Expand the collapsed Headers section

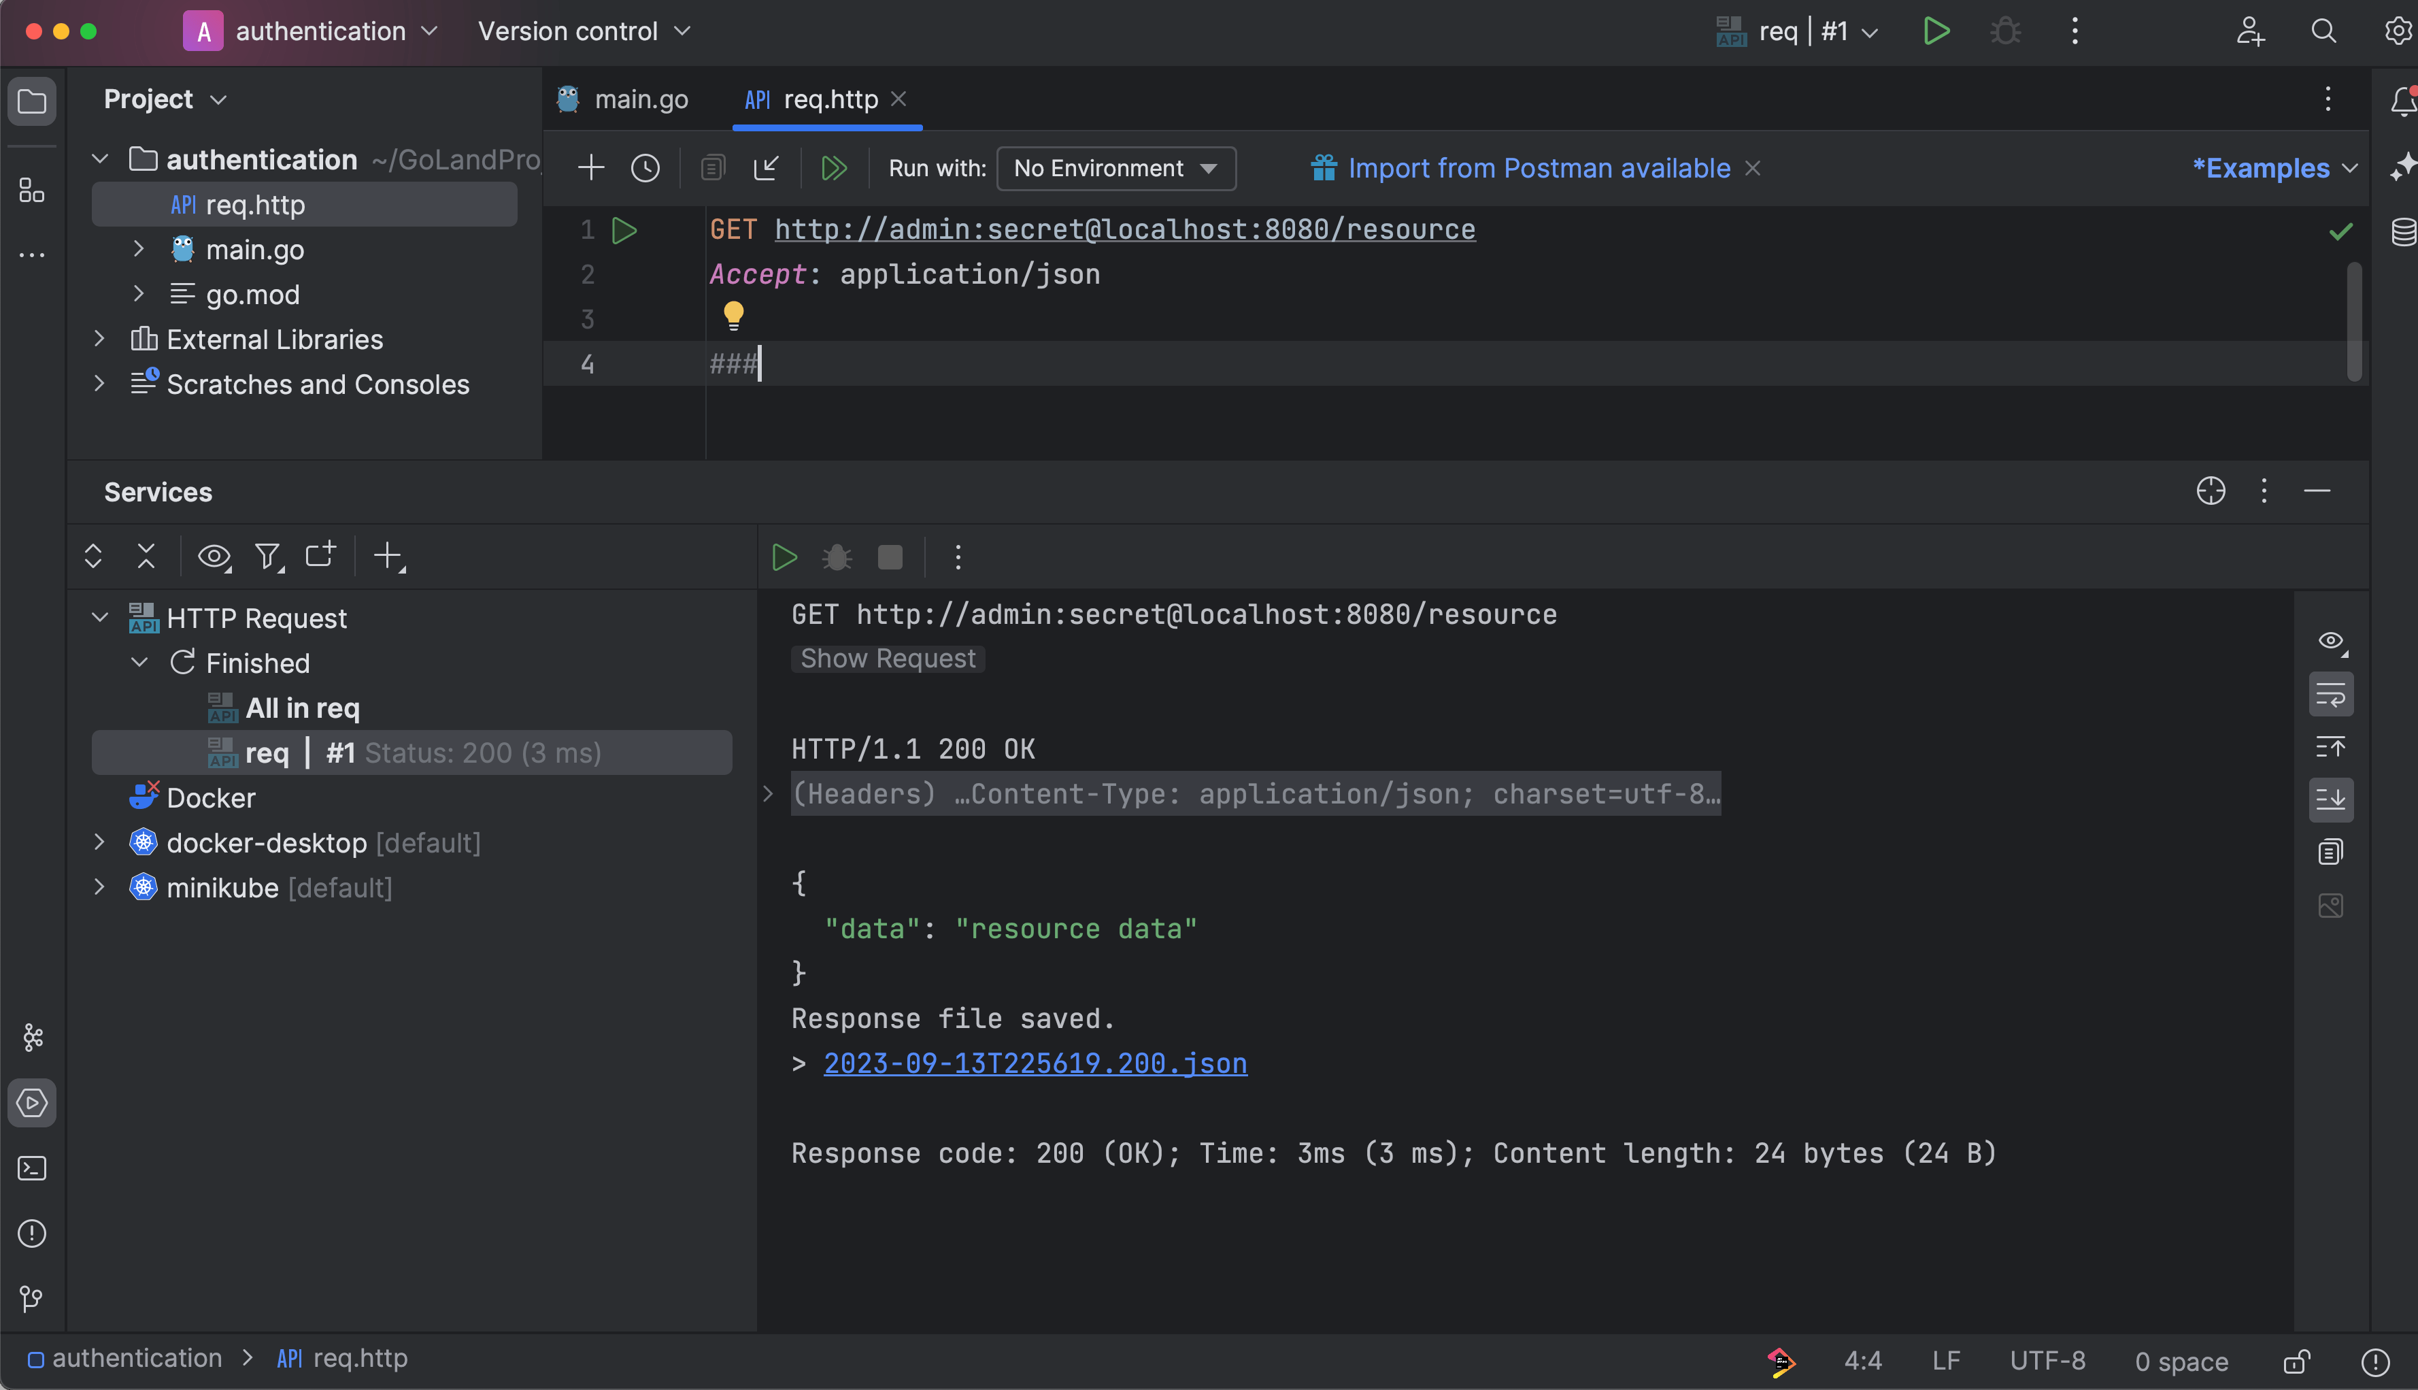(768, 793)
